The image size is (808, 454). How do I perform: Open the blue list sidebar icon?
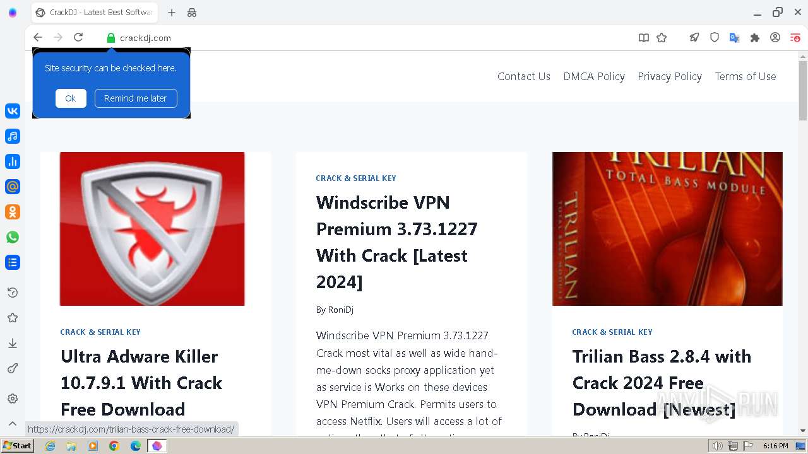[13, 262]
